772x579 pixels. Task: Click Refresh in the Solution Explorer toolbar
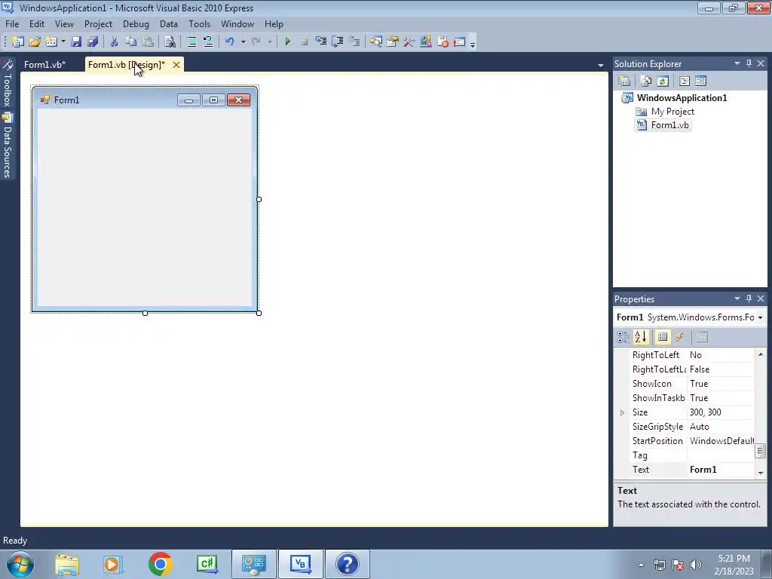663,81
